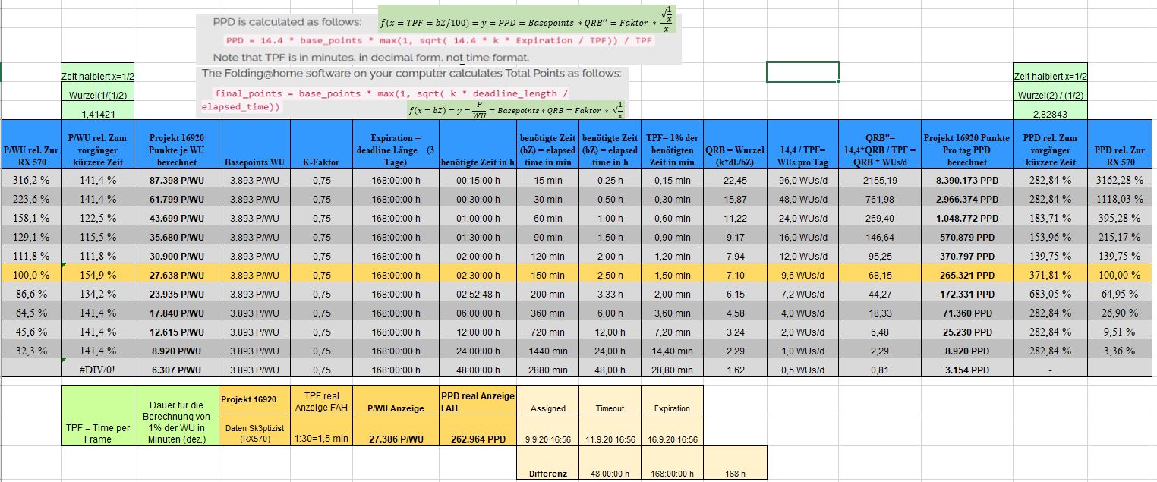
Task: Click the 100,0 % cell in yellow row
Action: coord(30,275)
